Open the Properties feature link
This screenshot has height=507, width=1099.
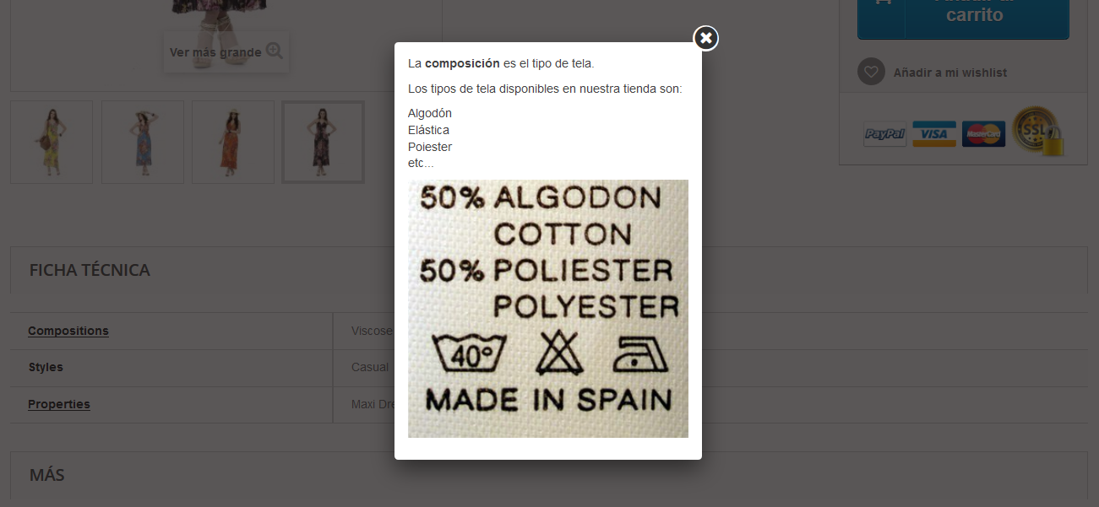59,404
